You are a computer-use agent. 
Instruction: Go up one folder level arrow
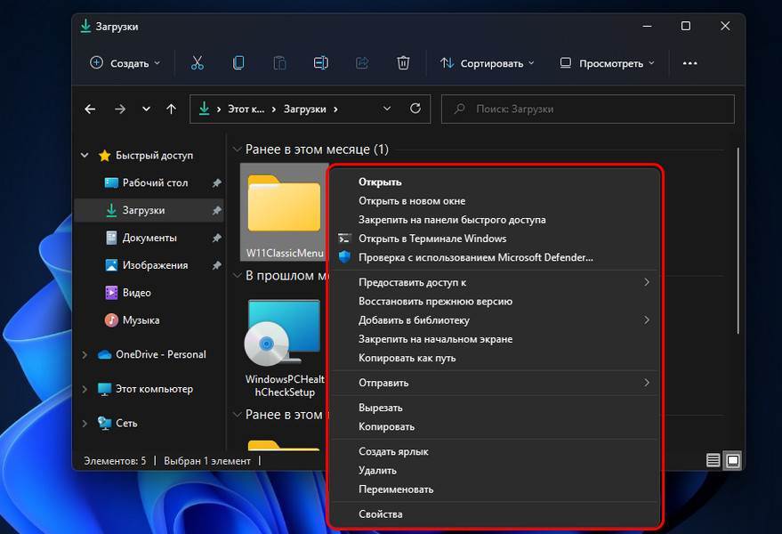[172, 109]
